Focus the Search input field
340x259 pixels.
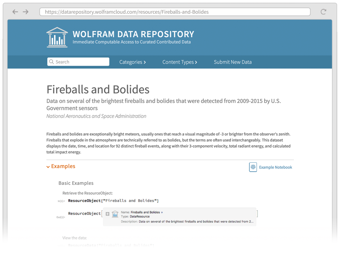[78, 62]
